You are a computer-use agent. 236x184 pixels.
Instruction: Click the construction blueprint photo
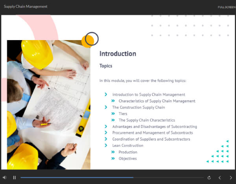[48, 104]
